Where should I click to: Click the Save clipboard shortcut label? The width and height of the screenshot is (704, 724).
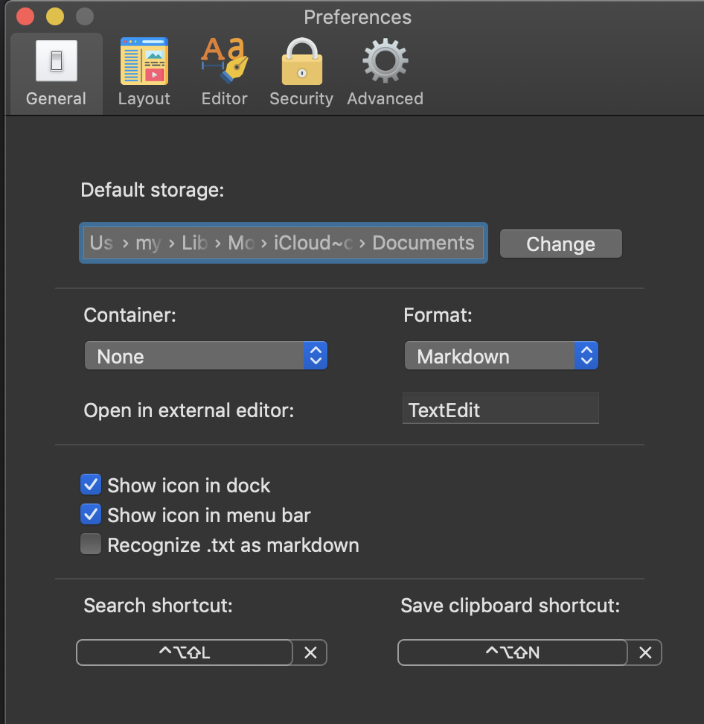(511, 606)
